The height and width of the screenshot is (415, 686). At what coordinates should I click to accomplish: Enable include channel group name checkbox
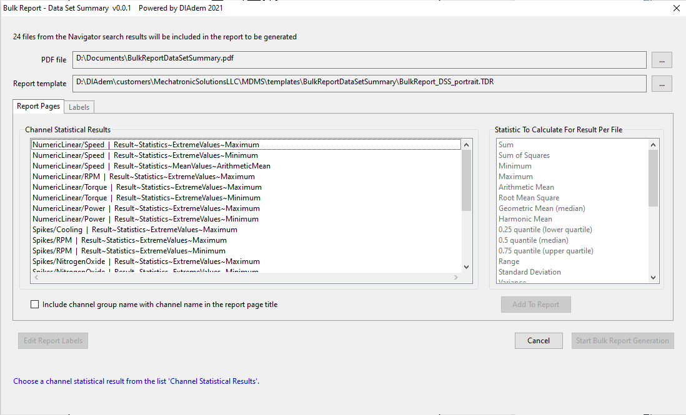(x=35, y=305)
